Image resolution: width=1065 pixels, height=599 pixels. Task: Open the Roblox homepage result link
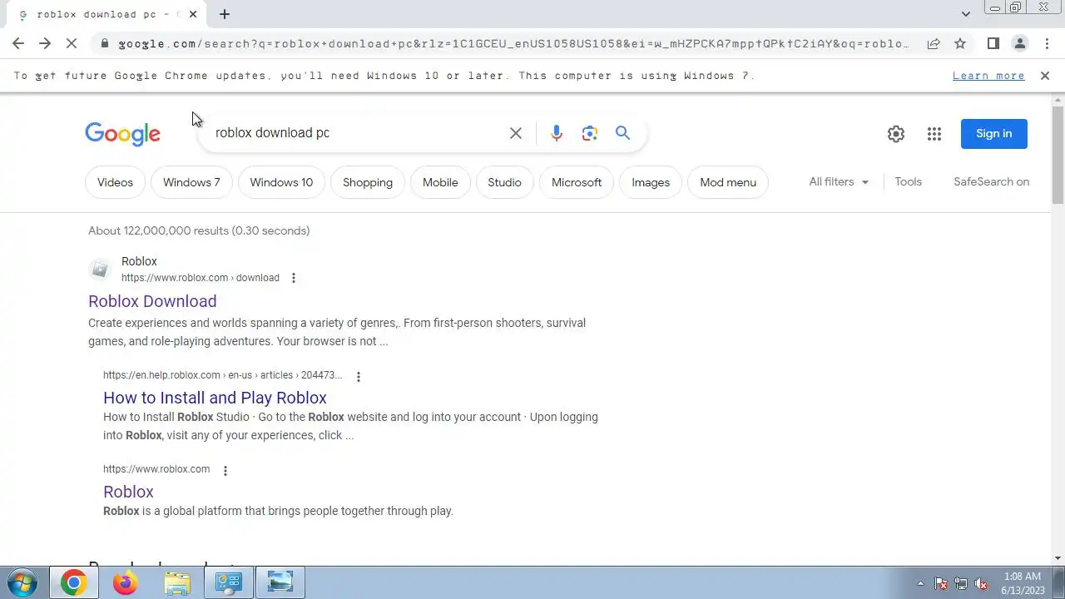click(x=128, y=492)
